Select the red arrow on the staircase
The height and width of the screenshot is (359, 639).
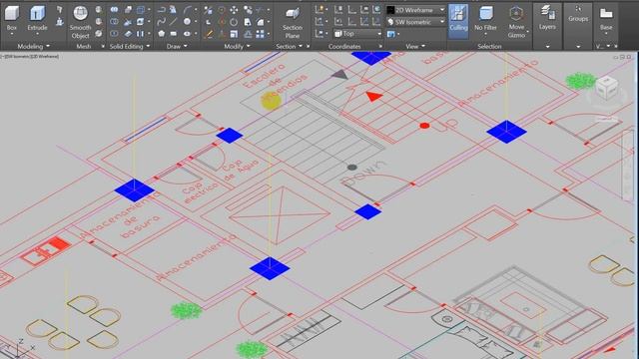373,97
